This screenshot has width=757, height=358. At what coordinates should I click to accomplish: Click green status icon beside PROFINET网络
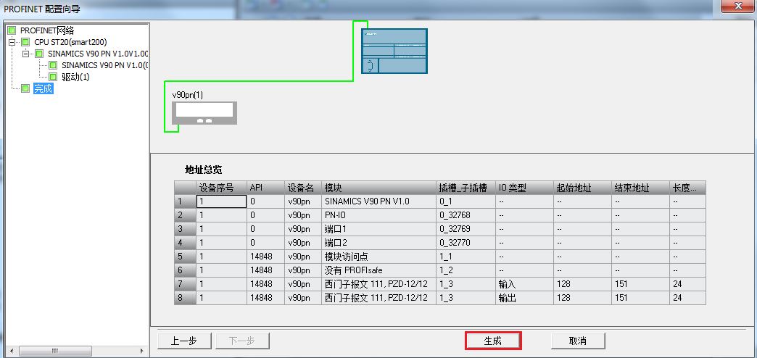coord(12,30)
